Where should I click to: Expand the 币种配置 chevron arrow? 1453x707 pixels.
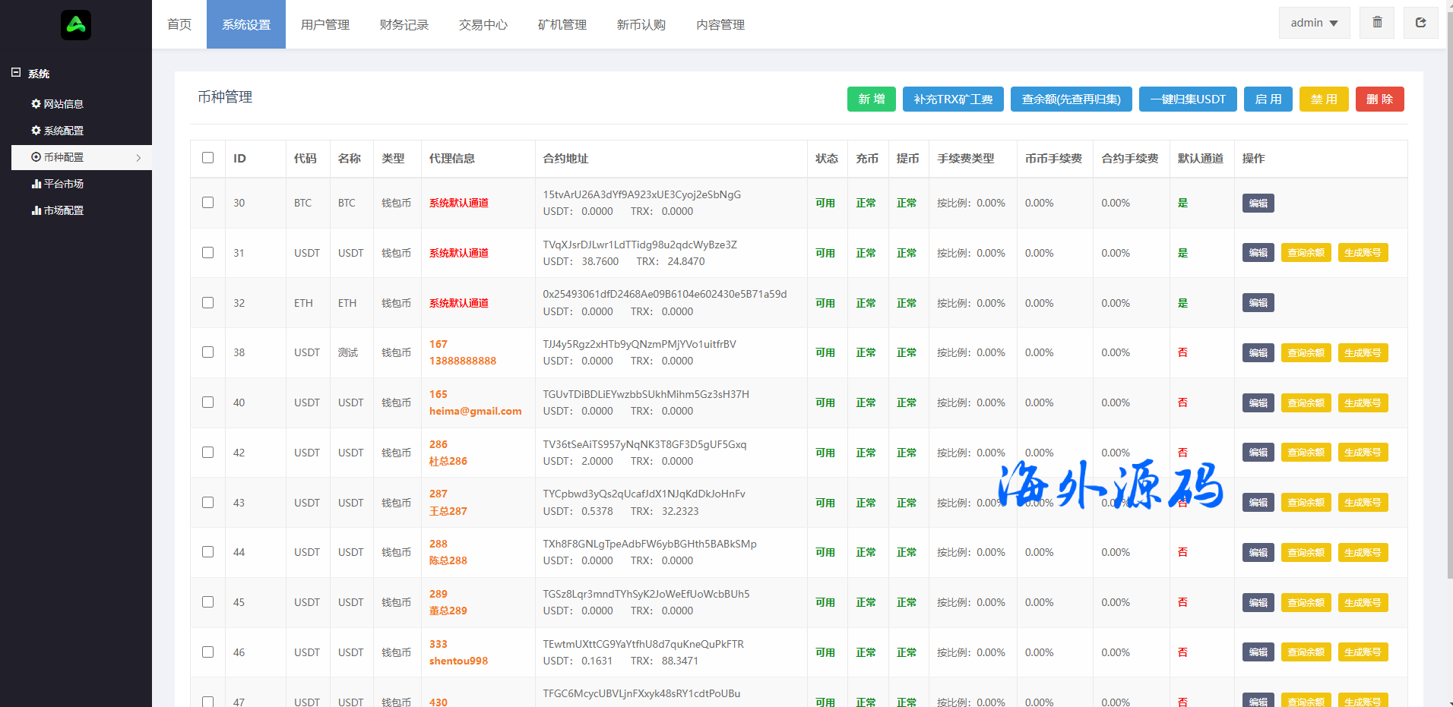point(138,158)
